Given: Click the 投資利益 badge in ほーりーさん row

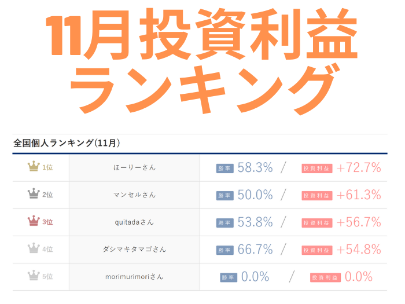Looking at the screenshot, I should pos(316,168).
